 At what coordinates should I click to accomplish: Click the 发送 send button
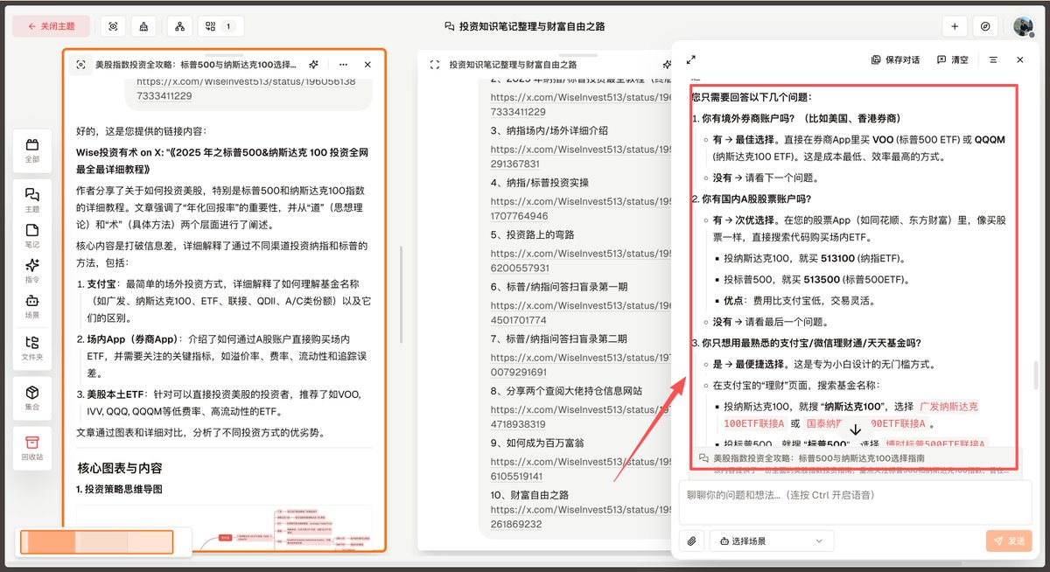coord(1008,541)
